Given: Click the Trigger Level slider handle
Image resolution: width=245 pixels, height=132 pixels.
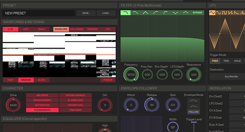Looking at the screenshot, I should (x=194, y=122).
